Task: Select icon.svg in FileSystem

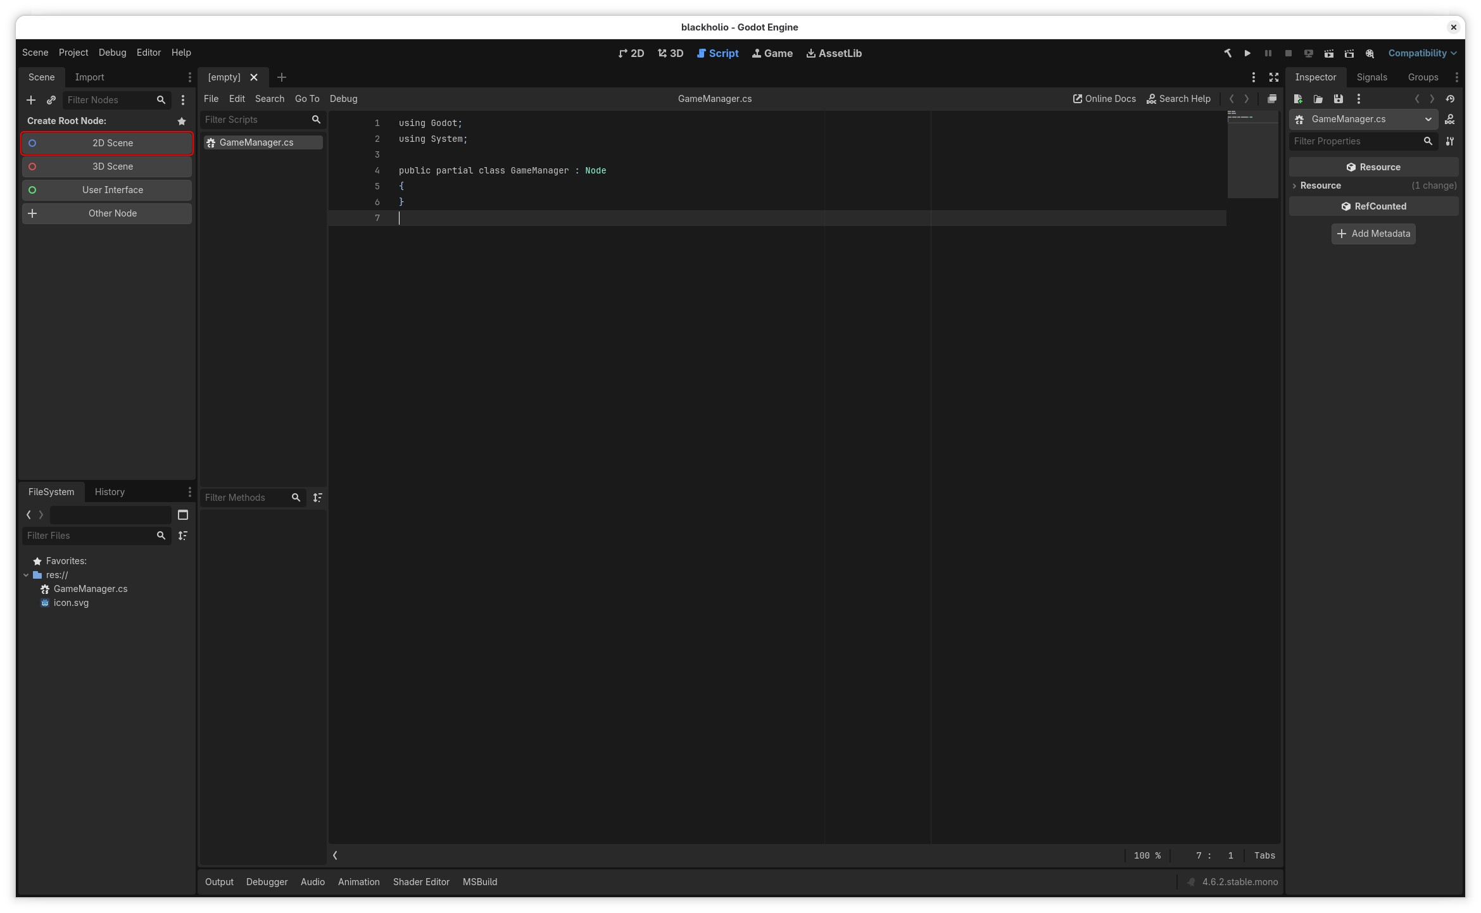Action: 71,603
